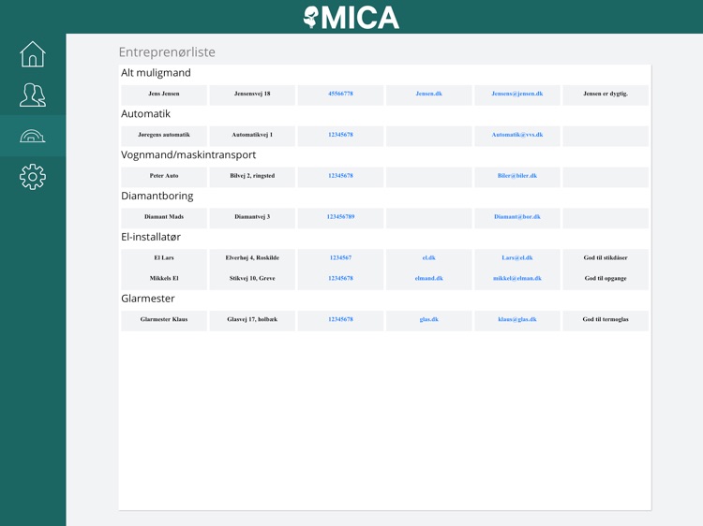Select the El Lars name cell
The width and height of the screenshot is (703, 526).
tap(164, 259)
